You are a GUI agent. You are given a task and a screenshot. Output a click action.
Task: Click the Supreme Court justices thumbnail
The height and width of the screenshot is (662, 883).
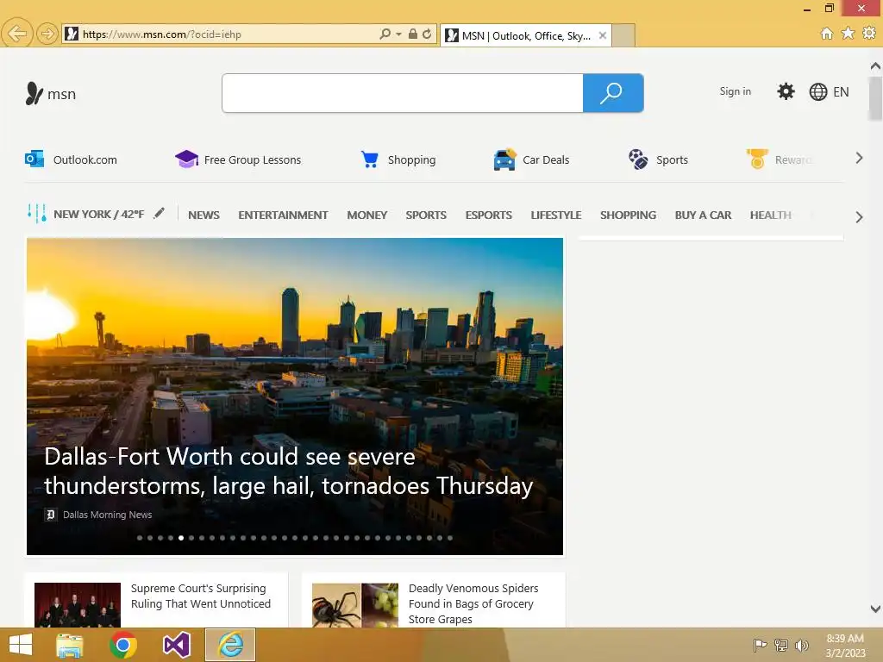point(78,604)
